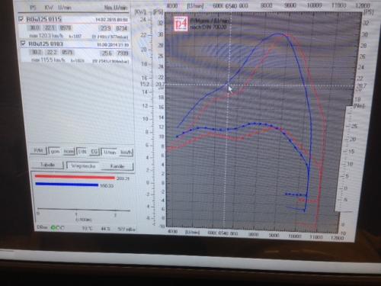Image resolution: width=381 pixels, height=286 pixels.
Task: Open the Wegstrecke tab
Action: click(83, 166)
